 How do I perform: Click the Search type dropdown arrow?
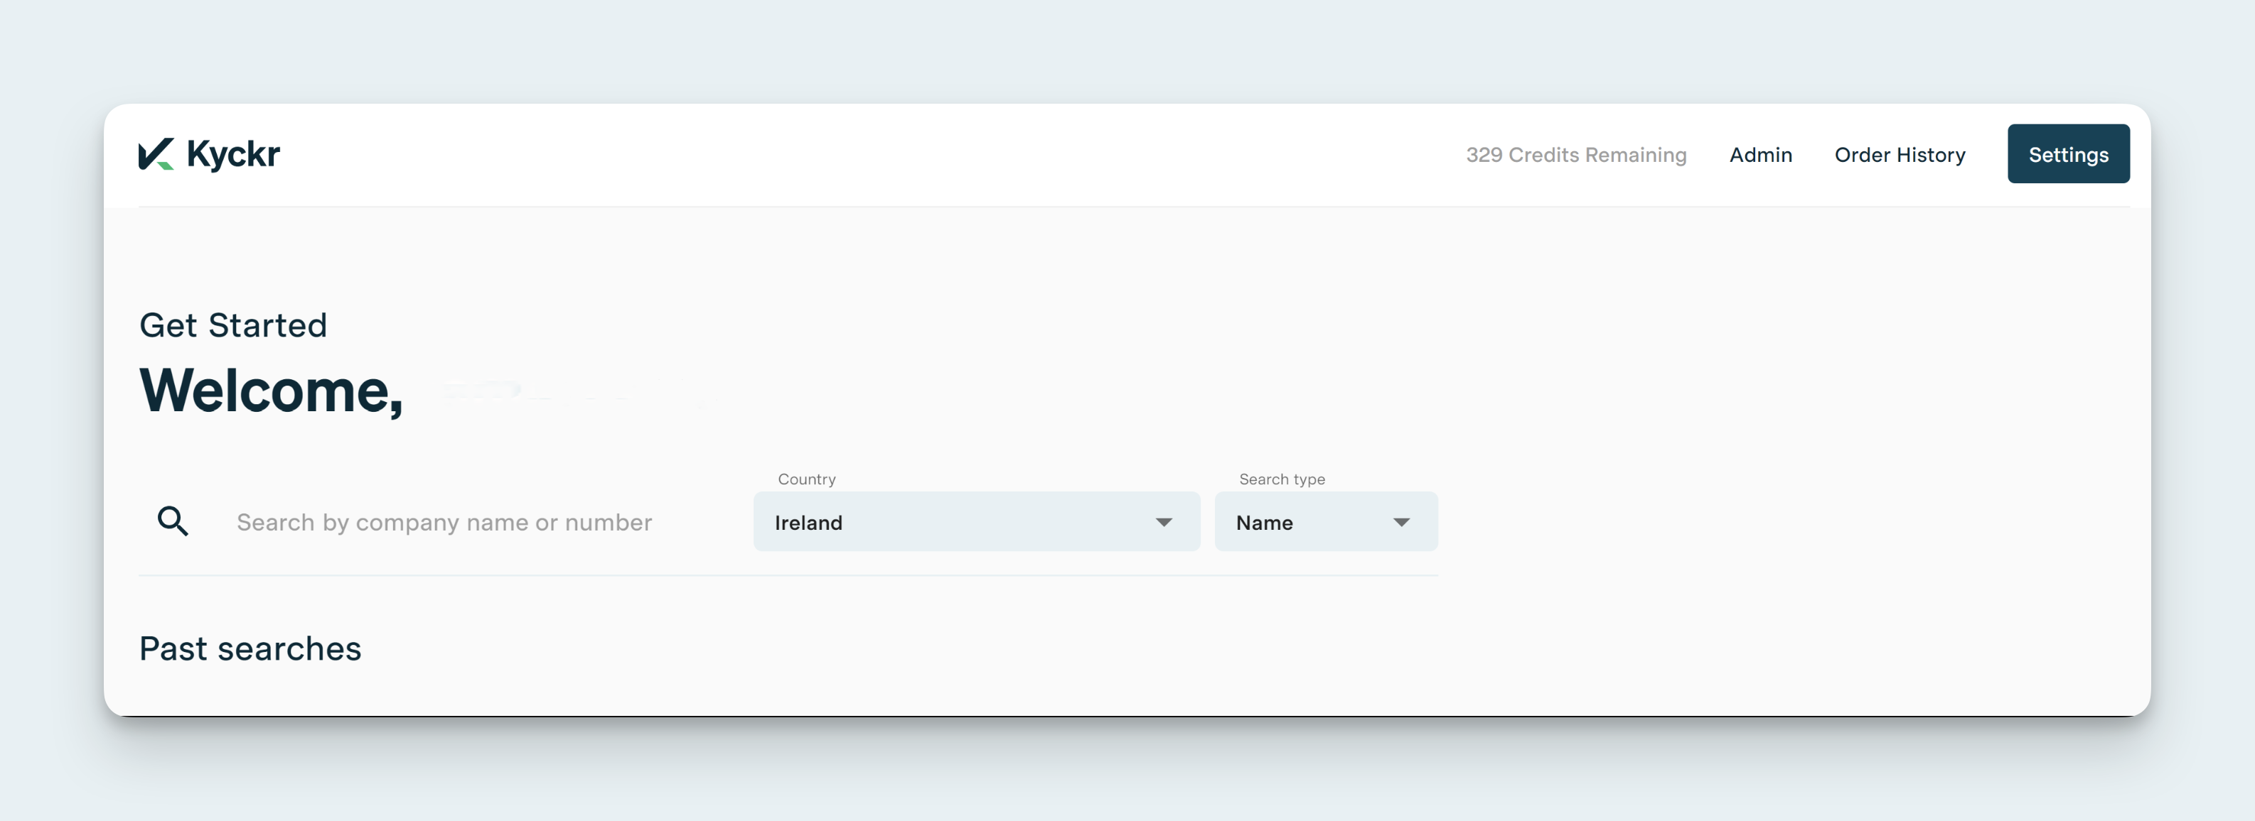tap(1400, 522)
